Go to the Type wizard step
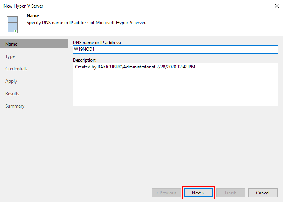This screenshot has width=283, height=202. (x=10, y=56)
